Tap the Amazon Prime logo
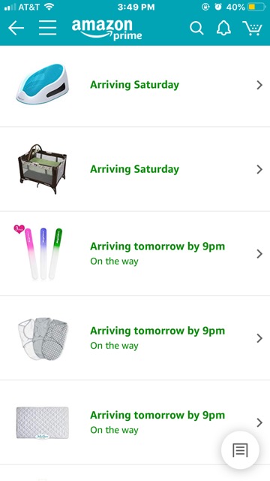The image size is (270, 481). point(106,29)
